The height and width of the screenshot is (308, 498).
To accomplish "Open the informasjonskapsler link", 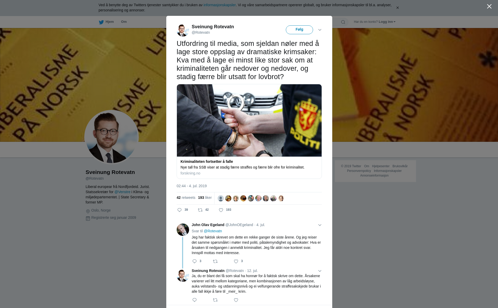I will [x=219, y=5].
